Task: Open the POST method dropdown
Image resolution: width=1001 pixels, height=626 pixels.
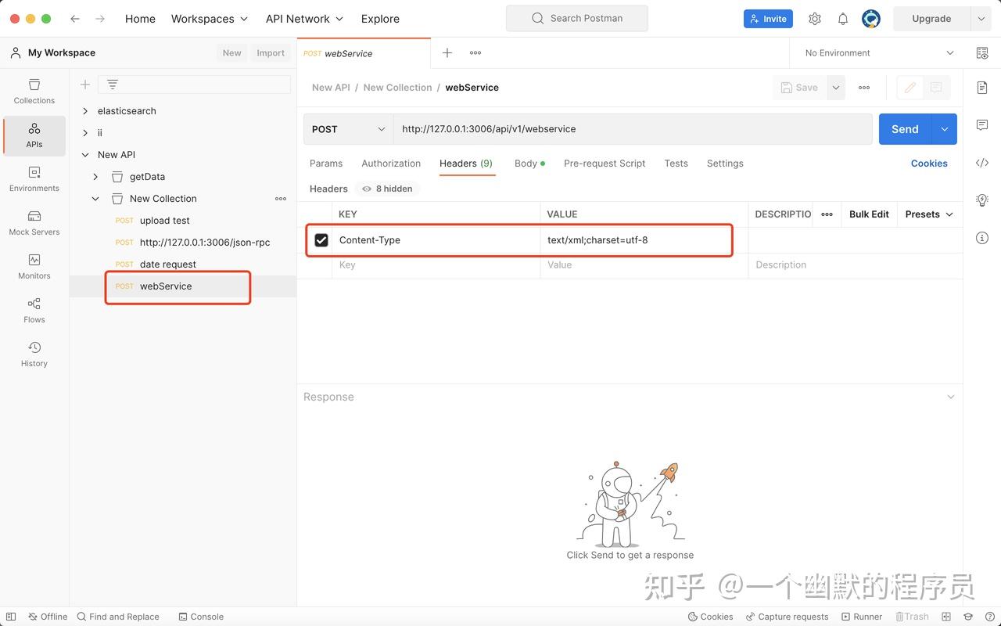Action: tap(348, 128)
